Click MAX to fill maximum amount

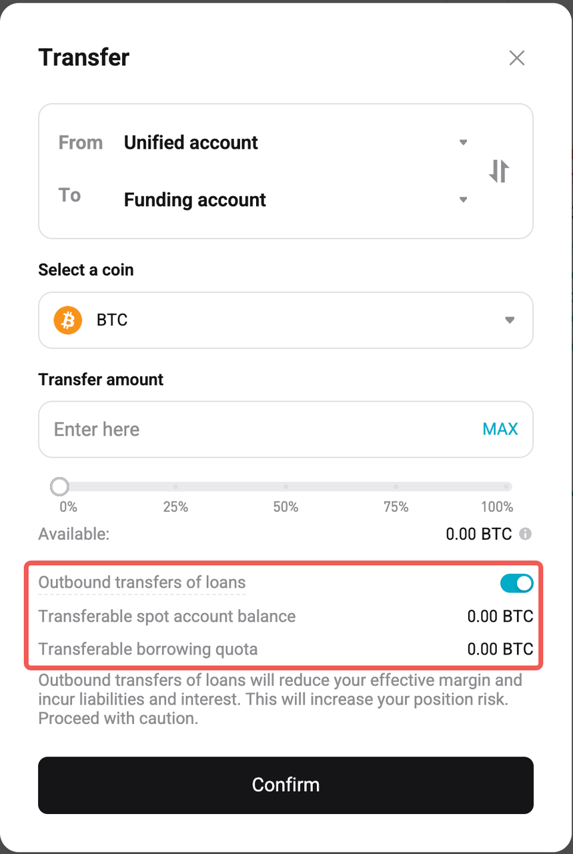tap(500, 429)
